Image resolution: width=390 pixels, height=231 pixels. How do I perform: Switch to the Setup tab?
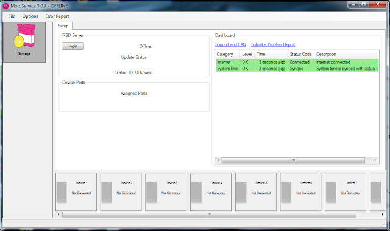[63, 26]
